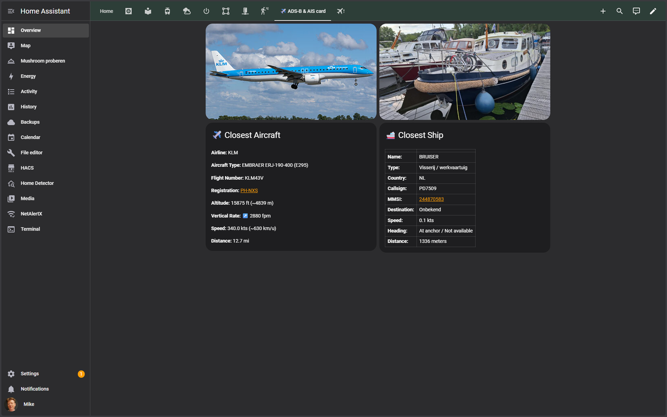This screenshot has width=667, height=417.
Task: Switch to the walking motion sensor tab
Action: [264, 11]
